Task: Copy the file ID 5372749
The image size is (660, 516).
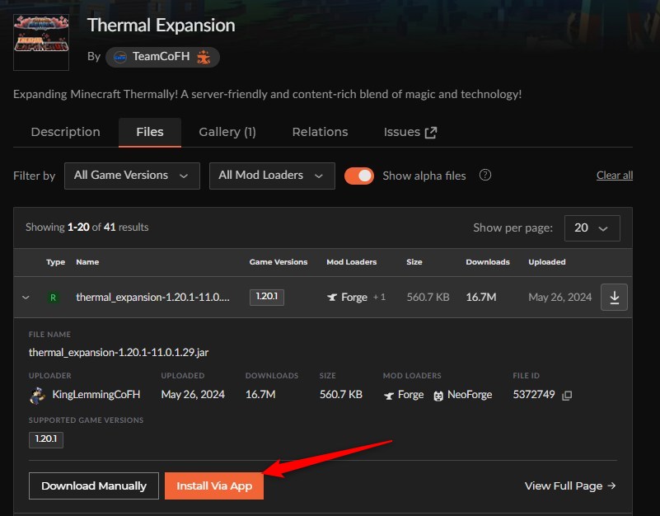Action: click(567, 395)
